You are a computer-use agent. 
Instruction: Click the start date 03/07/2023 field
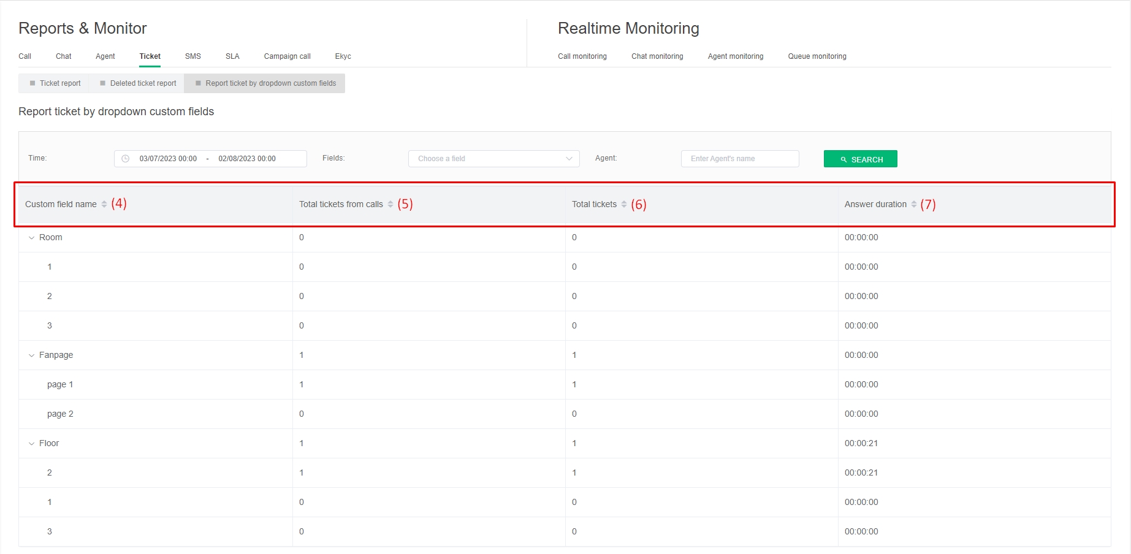(168, 159)
